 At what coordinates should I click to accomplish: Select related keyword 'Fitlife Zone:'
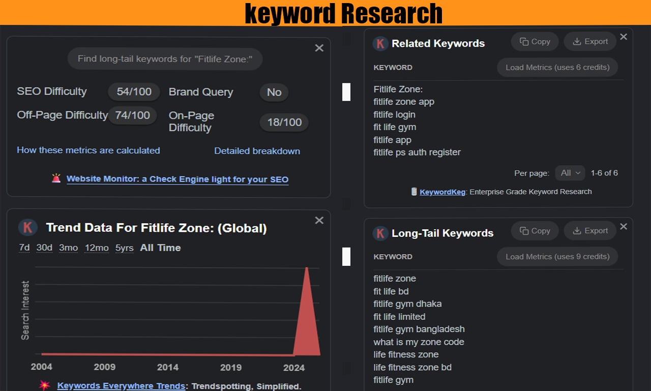coord(398,89)
